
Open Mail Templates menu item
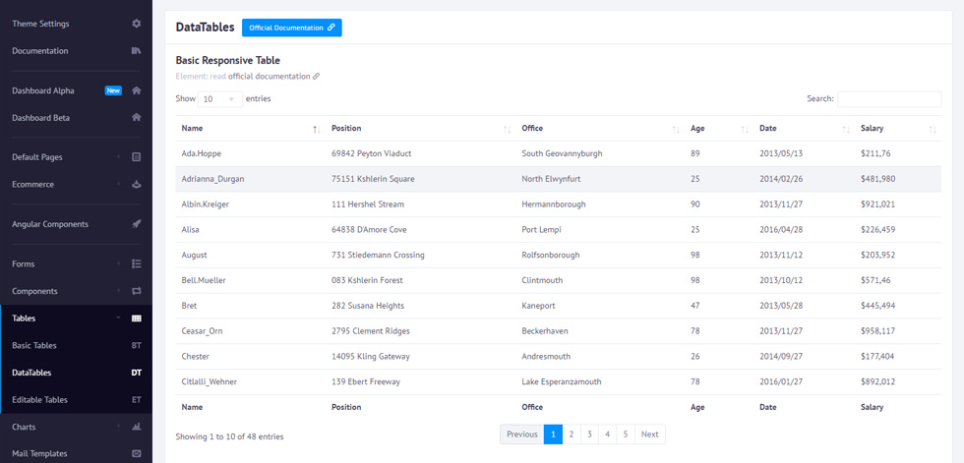39,454
